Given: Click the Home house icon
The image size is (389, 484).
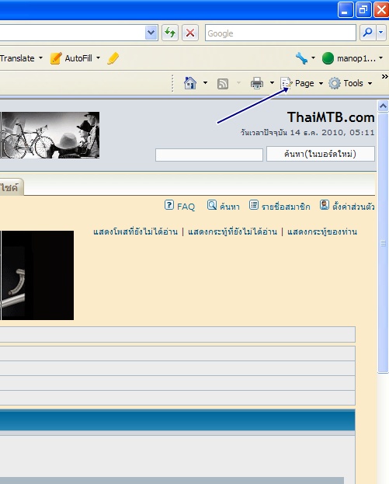Looking at the screenshot, I should coord(190,83).
